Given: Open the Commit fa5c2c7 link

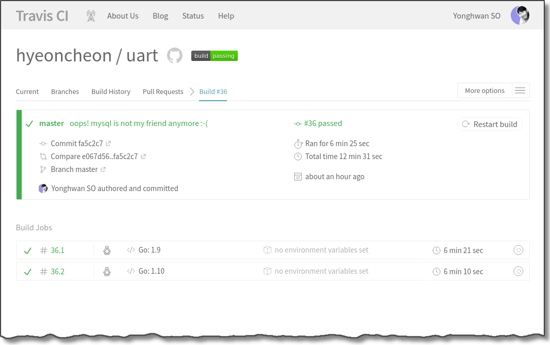Looking at the screenshot, I should pos(77,144).
